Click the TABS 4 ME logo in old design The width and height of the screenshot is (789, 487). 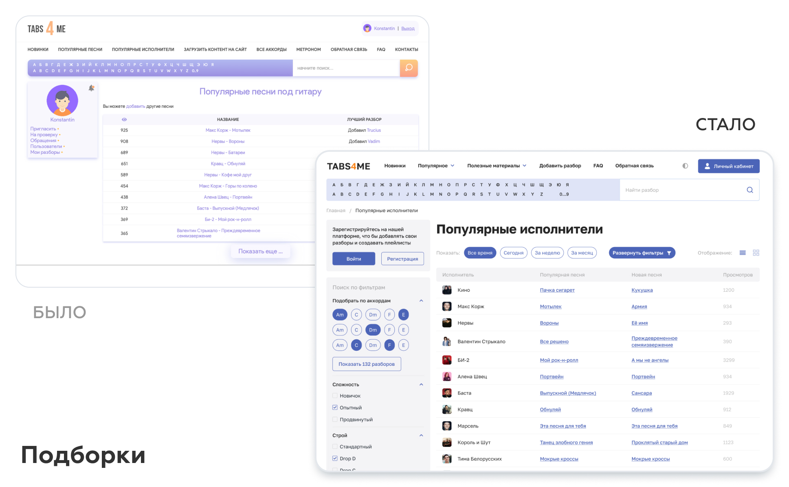click(46, 28)
